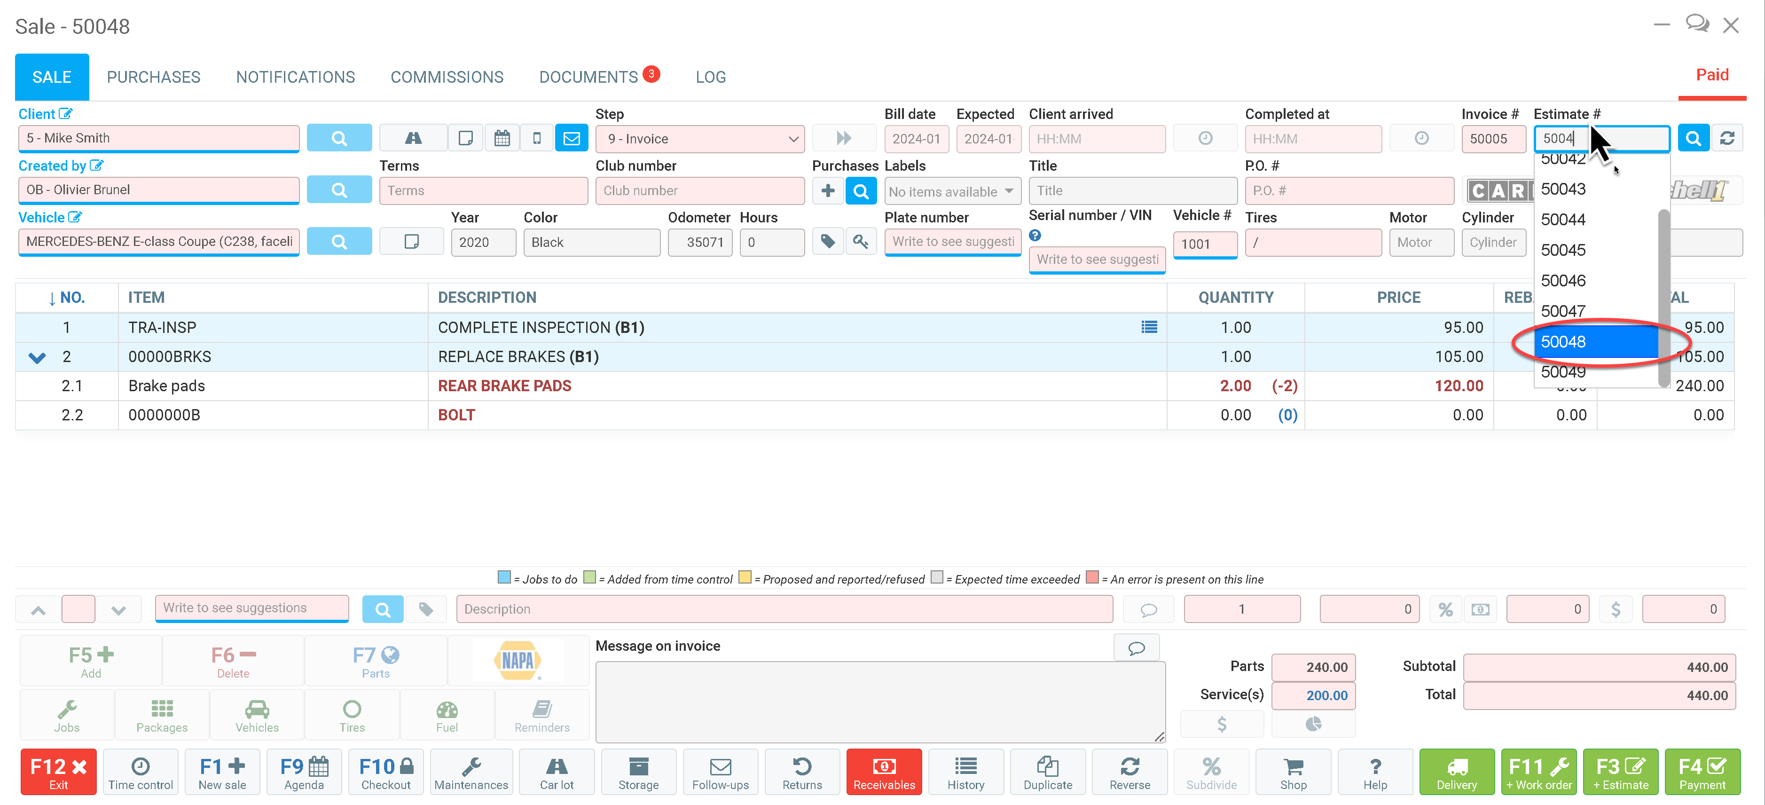Click the client email envelope icon
This screenshot has height=805, width=1765.
click(572, 139)
